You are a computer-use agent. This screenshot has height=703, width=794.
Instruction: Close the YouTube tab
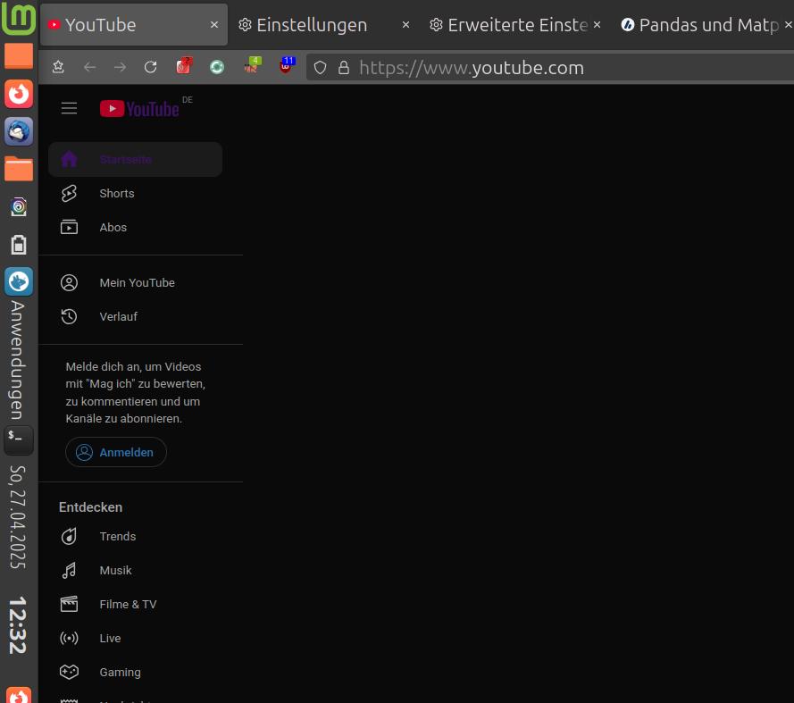214,25
